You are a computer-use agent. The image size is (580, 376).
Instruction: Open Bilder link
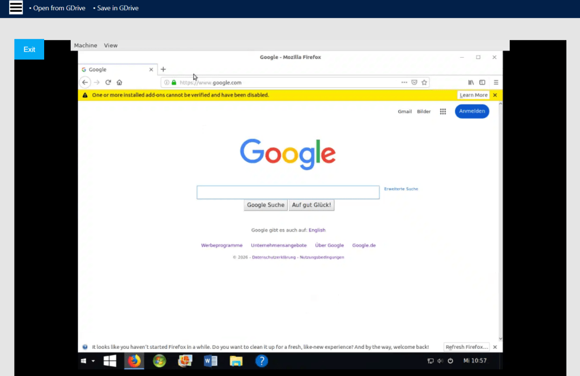click(424, 112)
